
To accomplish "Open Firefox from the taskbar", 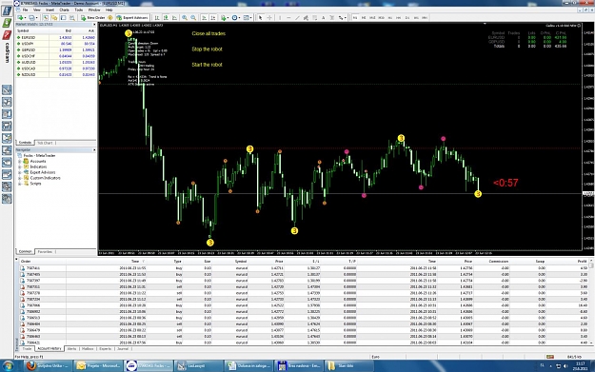I will (49, 366).
